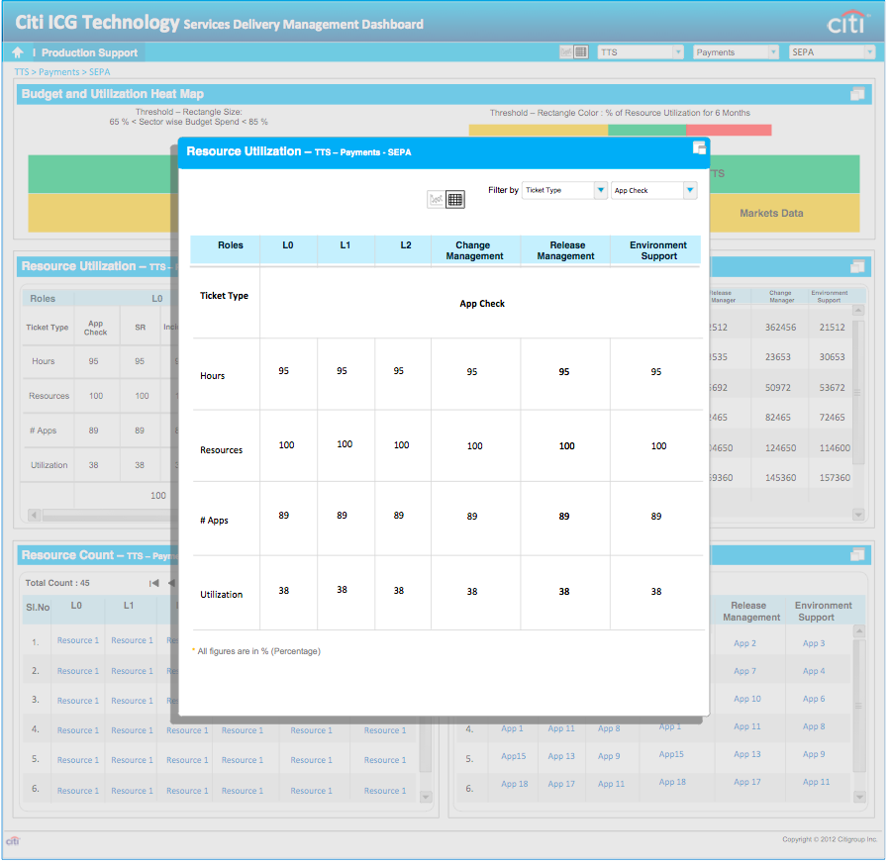Open App 7 in Release Management column
Screen dimensions: 890x864
coord(744,672)
